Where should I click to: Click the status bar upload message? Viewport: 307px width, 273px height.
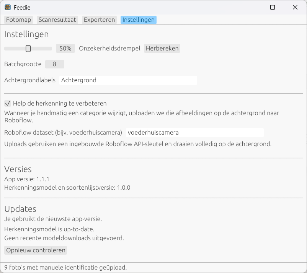click(x=65, y=268)
